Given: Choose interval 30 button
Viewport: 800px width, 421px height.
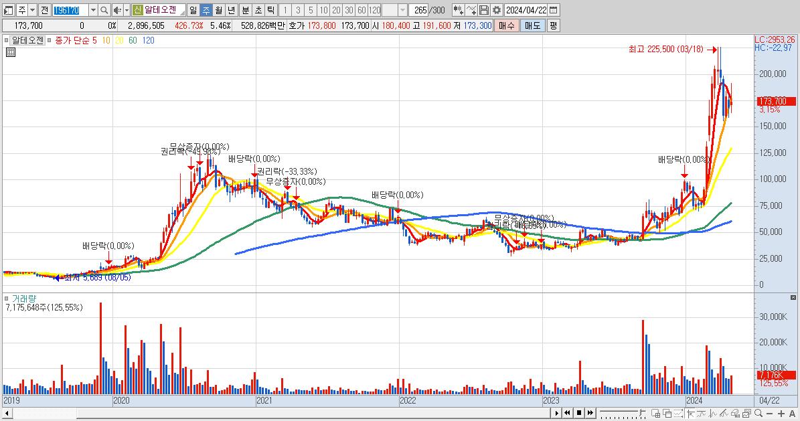Looking at the screenshot, I should [x=349, y=9].
